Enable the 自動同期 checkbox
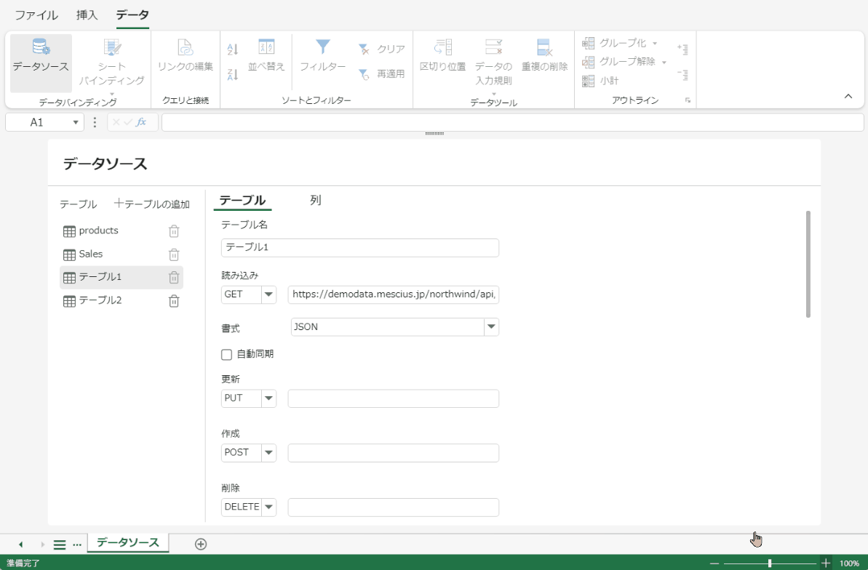Viewport: 868px width, 570px height. pos(226,354)
